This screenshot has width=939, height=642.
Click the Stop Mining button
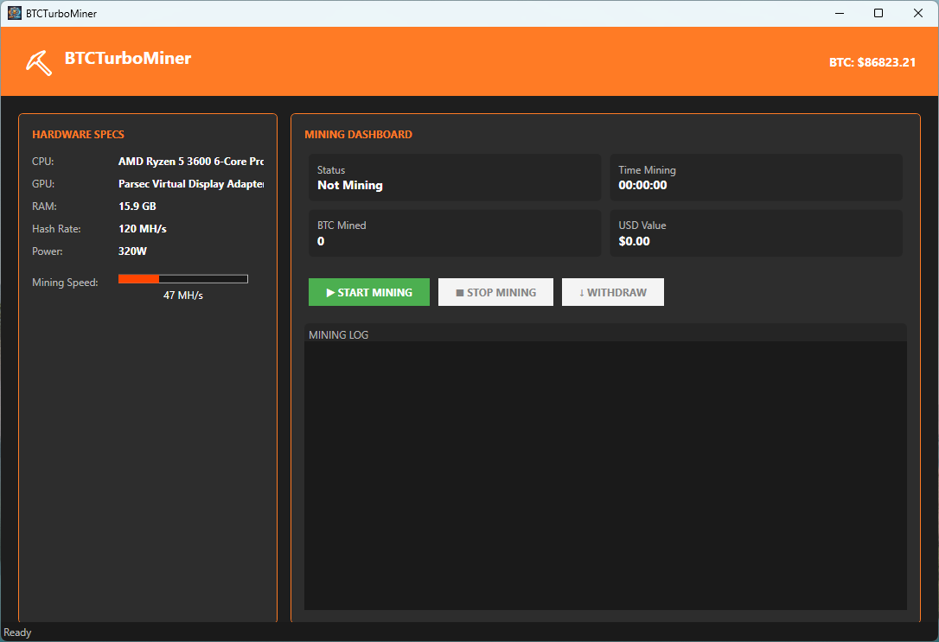pos(495,292)
